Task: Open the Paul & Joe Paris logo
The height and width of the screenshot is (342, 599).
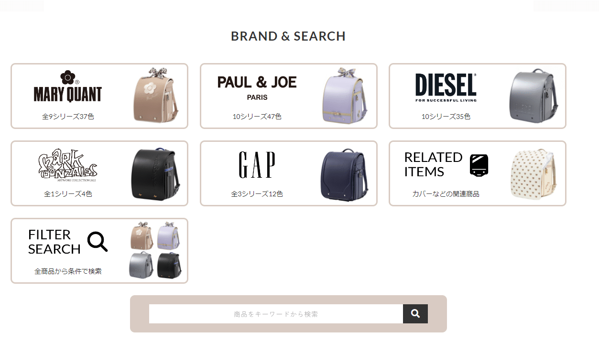Action: tap(257, 87)
